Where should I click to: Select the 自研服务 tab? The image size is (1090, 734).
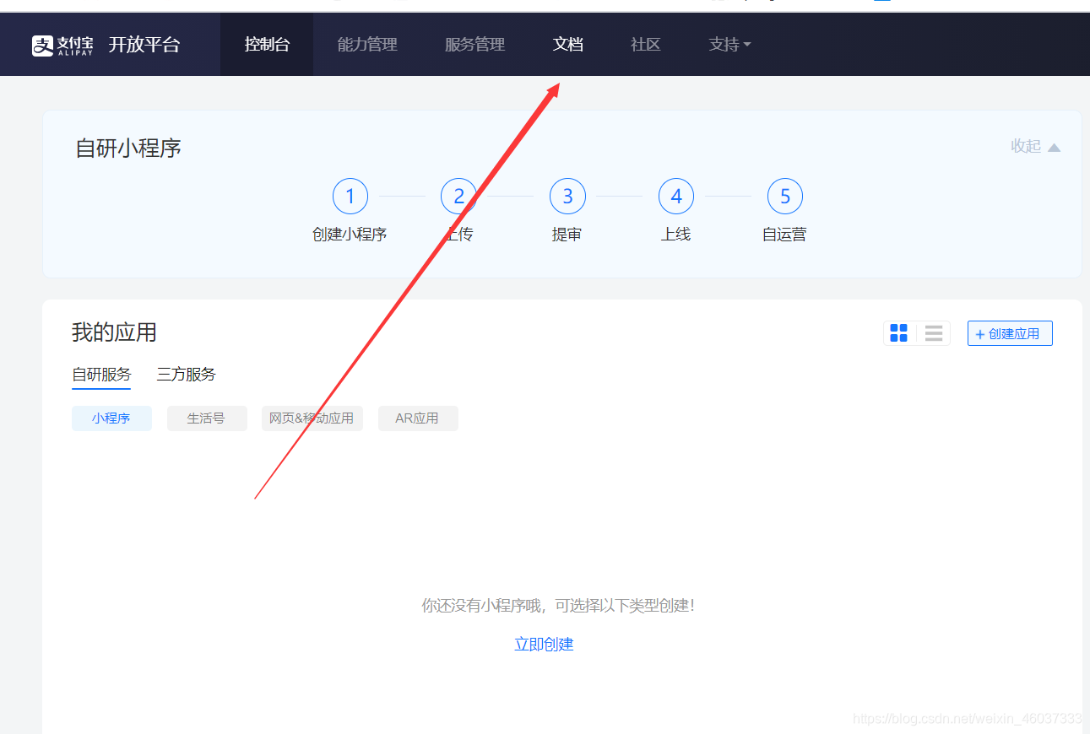coord(101,375)
